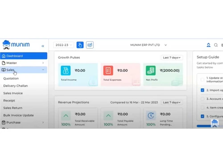Expand the Purchase submenu arrow
Screen dimensions: 223x167
click(x=43, y=122)
